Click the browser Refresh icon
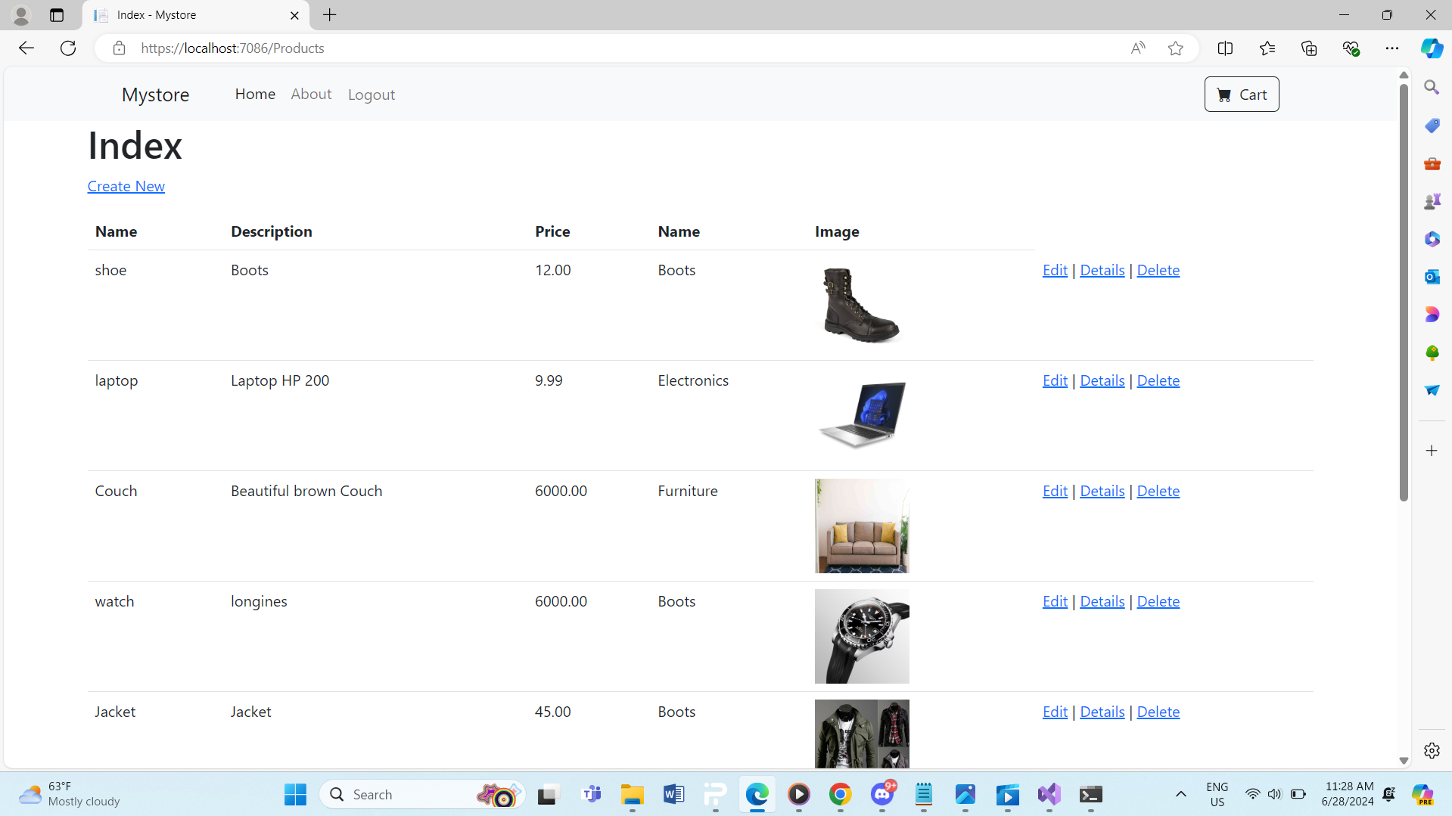 point(68,48)
